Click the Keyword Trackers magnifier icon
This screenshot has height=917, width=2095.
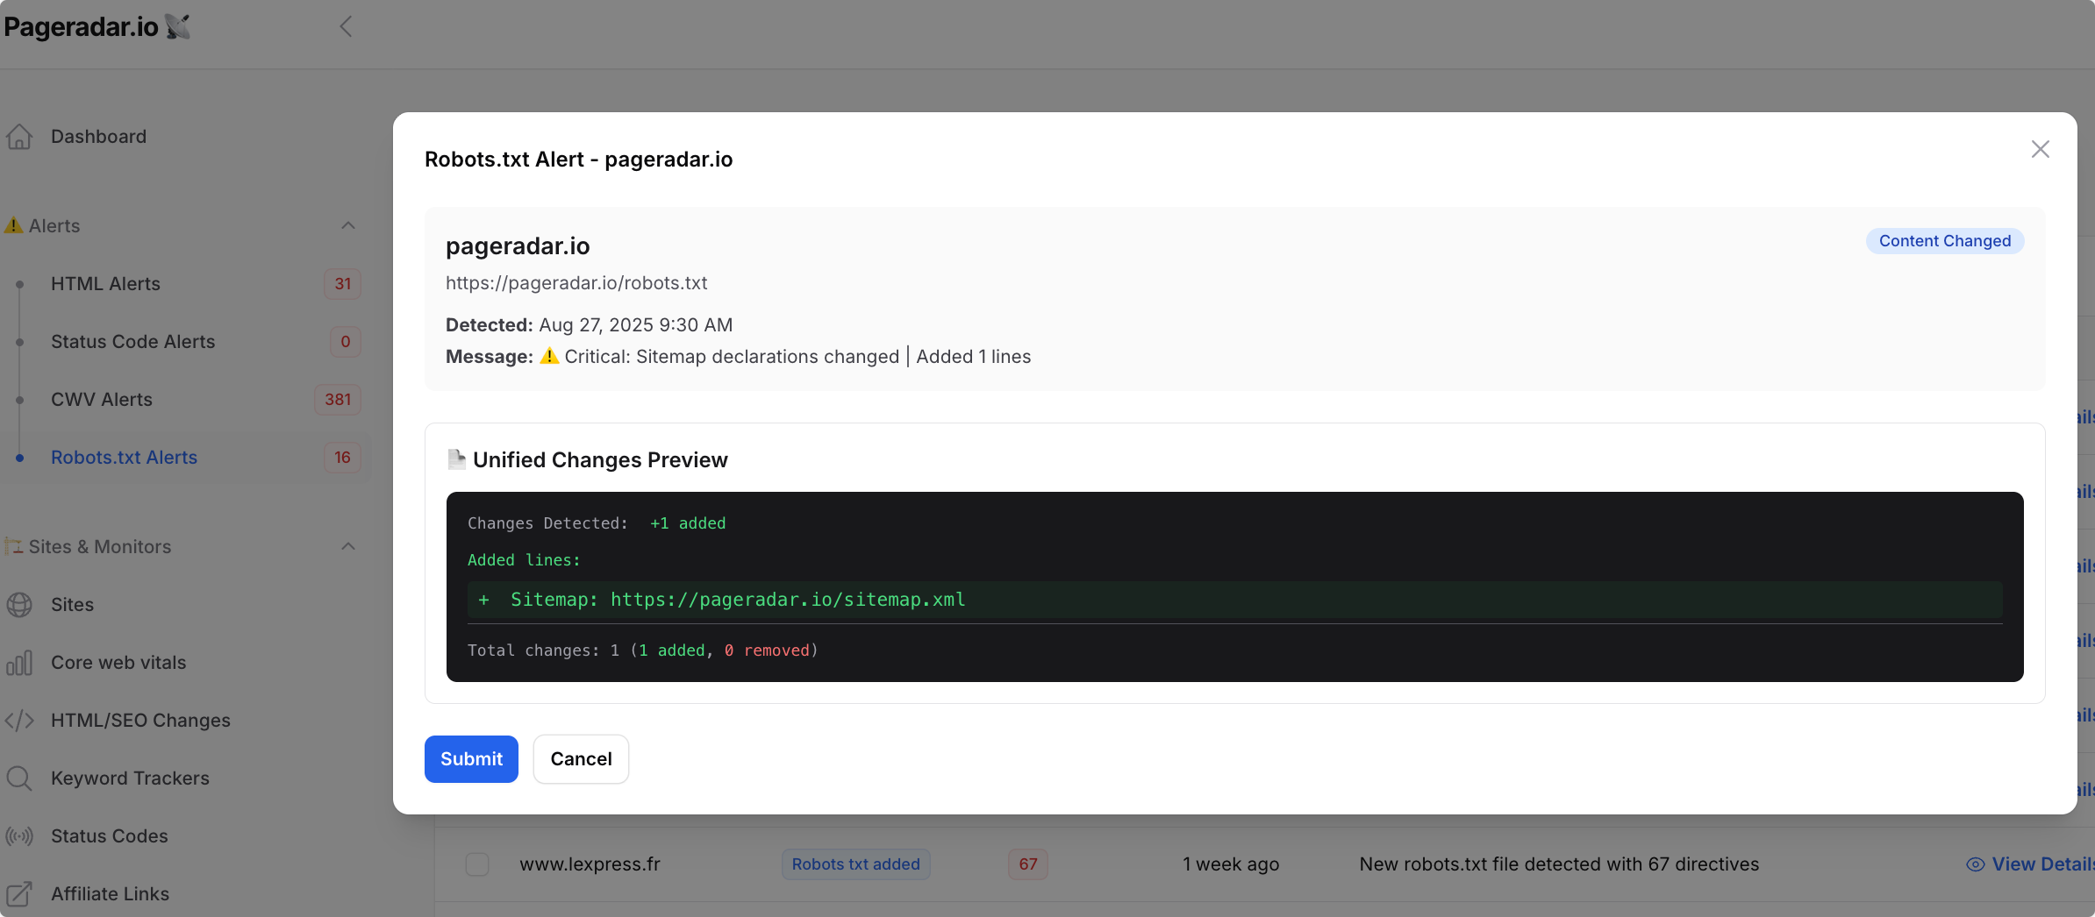click(19, 778)
